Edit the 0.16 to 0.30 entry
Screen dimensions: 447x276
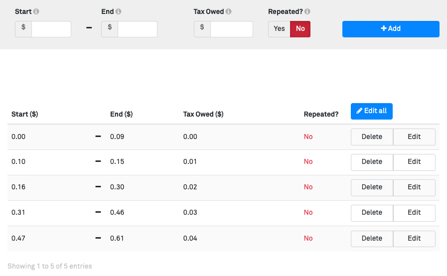(x=414, y=187)
